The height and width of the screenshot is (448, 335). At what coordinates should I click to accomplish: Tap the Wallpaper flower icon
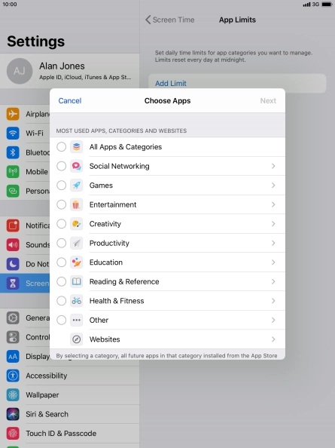[13, 395]
